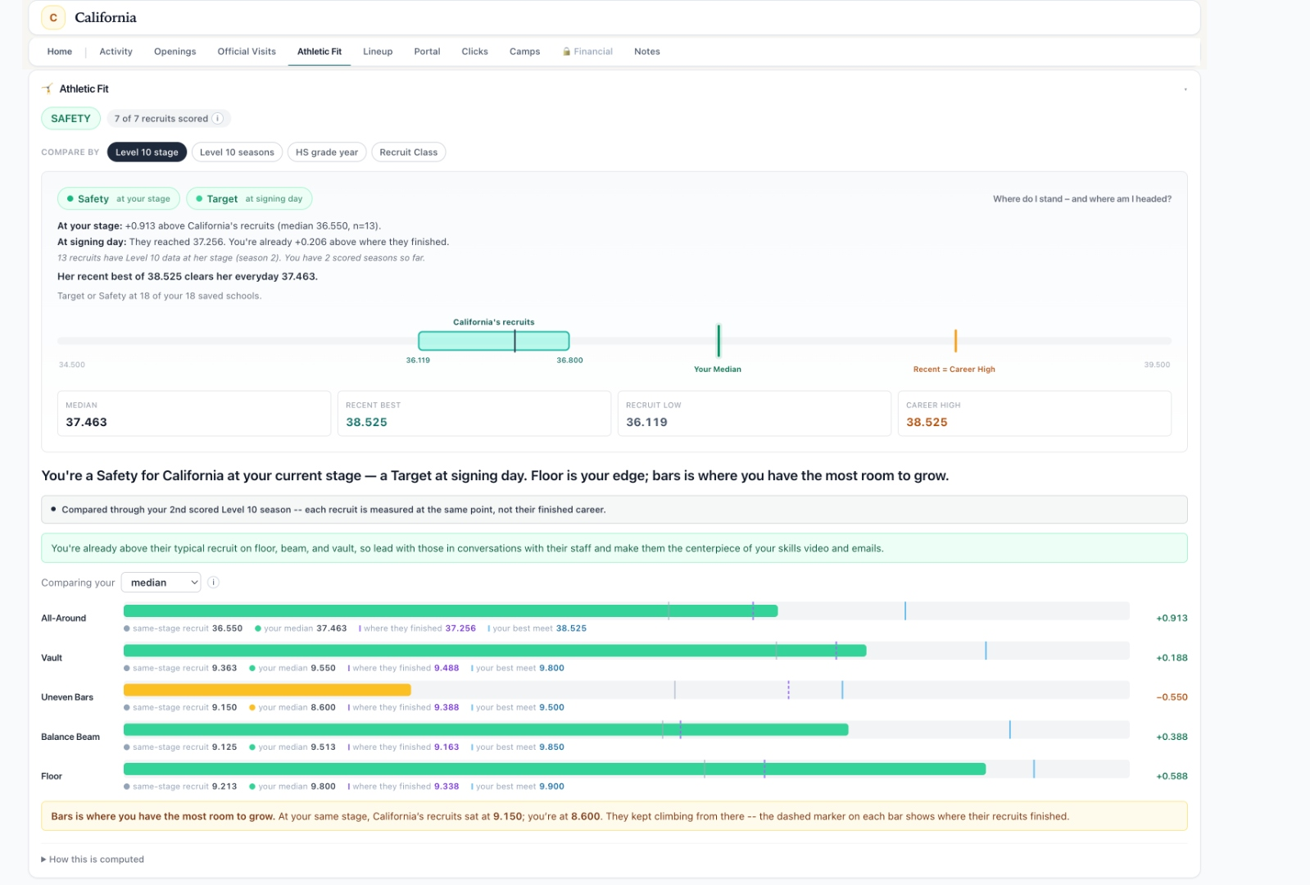Open info icon next to recruits scored
Image resolution: width=1310 pixels, height=885 pixels.
tap(218, 119)
